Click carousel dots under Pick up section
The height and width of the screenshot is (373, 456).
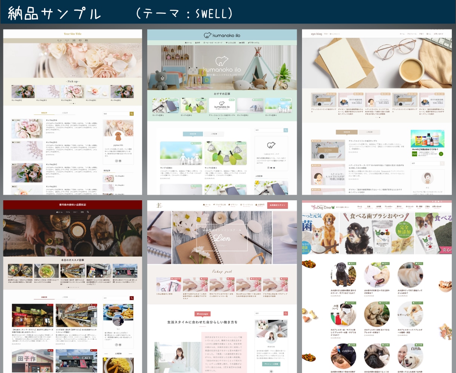[x=73, y=103]
